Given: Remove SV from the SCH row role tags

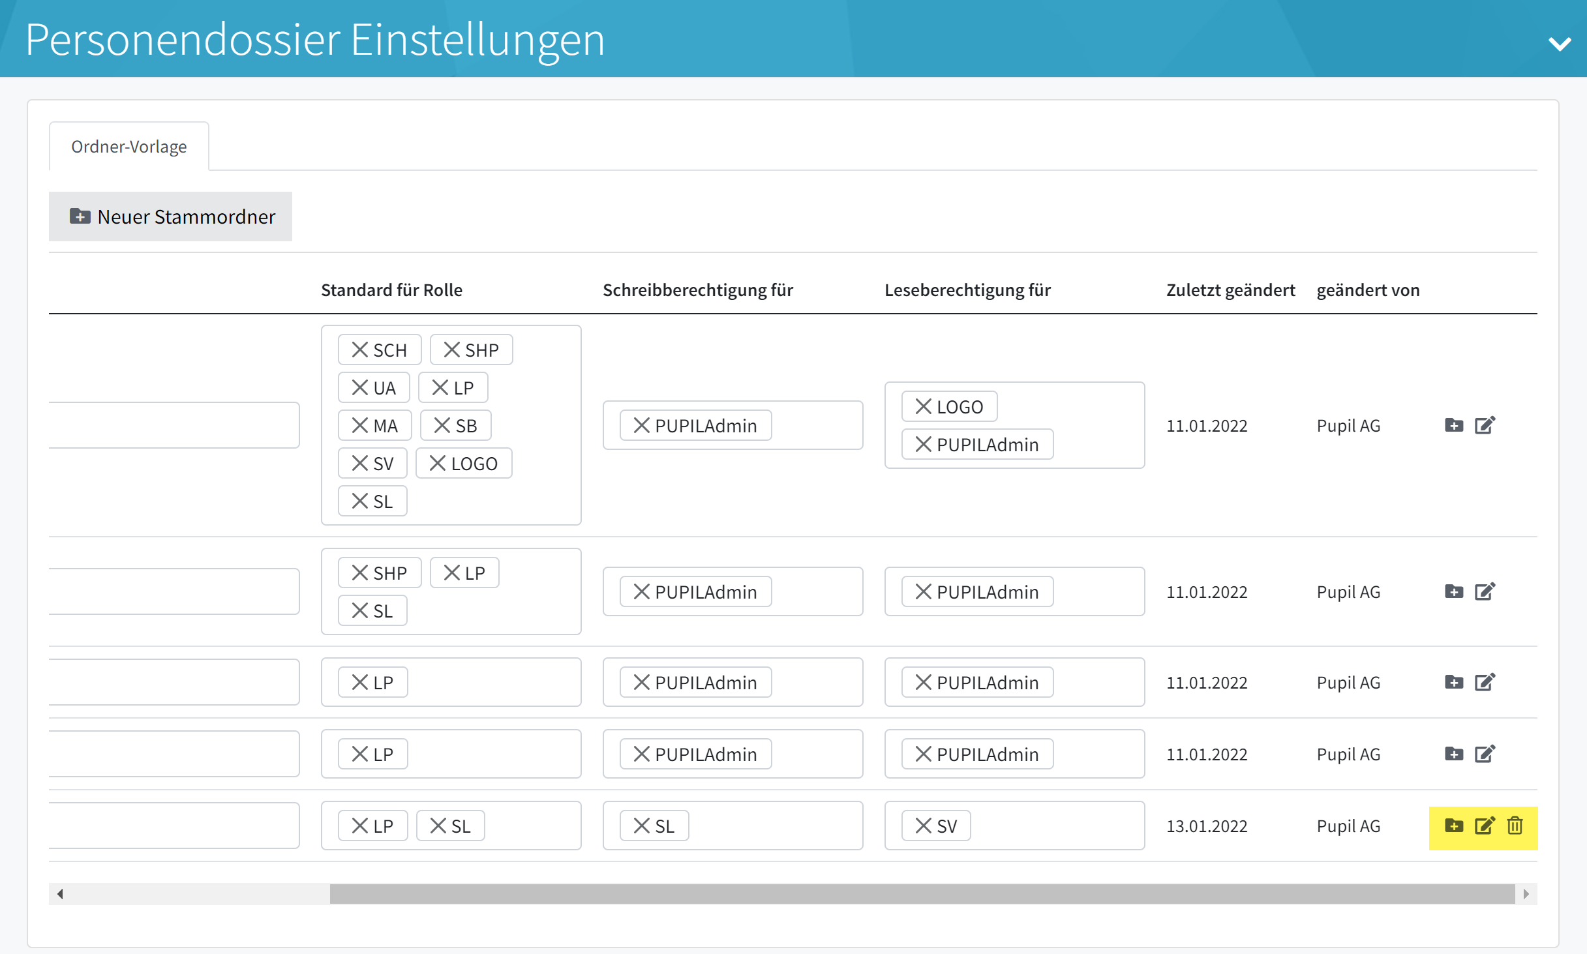Looking at the screenshot, I should point(359,464).
